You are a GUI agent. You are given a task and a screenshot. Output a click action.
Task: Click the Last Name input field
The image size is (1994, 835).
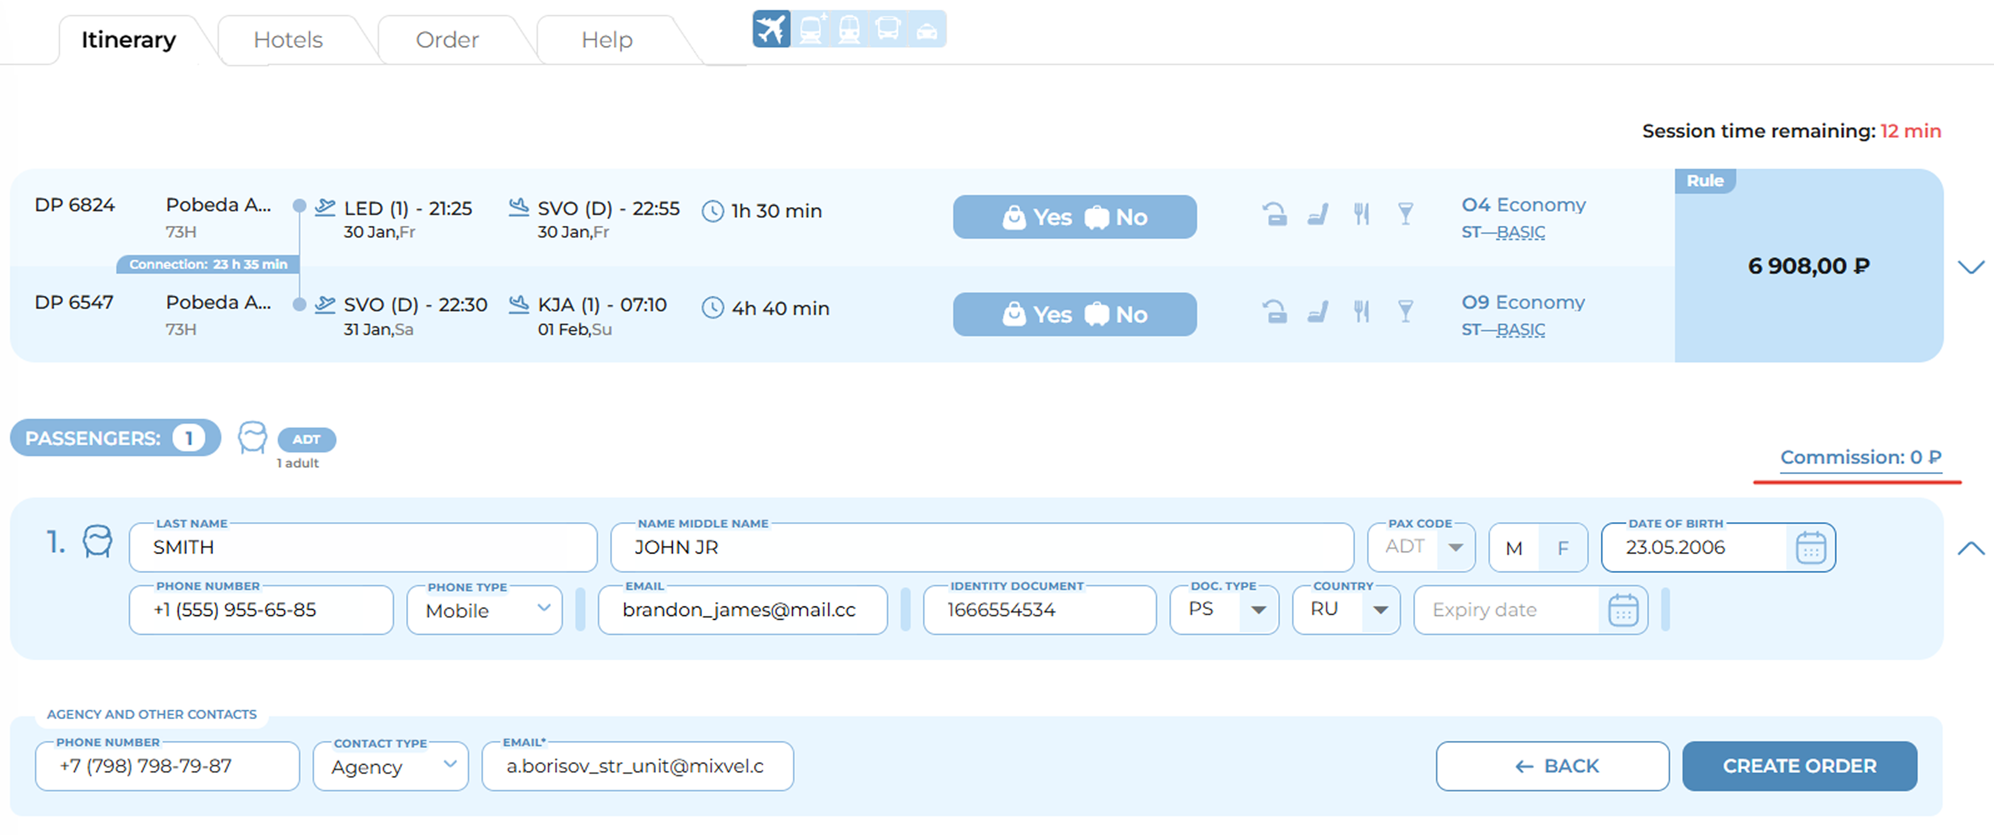(x=363, y=547)
